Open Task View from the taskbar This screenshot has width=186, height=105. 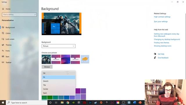coord(56,102)
